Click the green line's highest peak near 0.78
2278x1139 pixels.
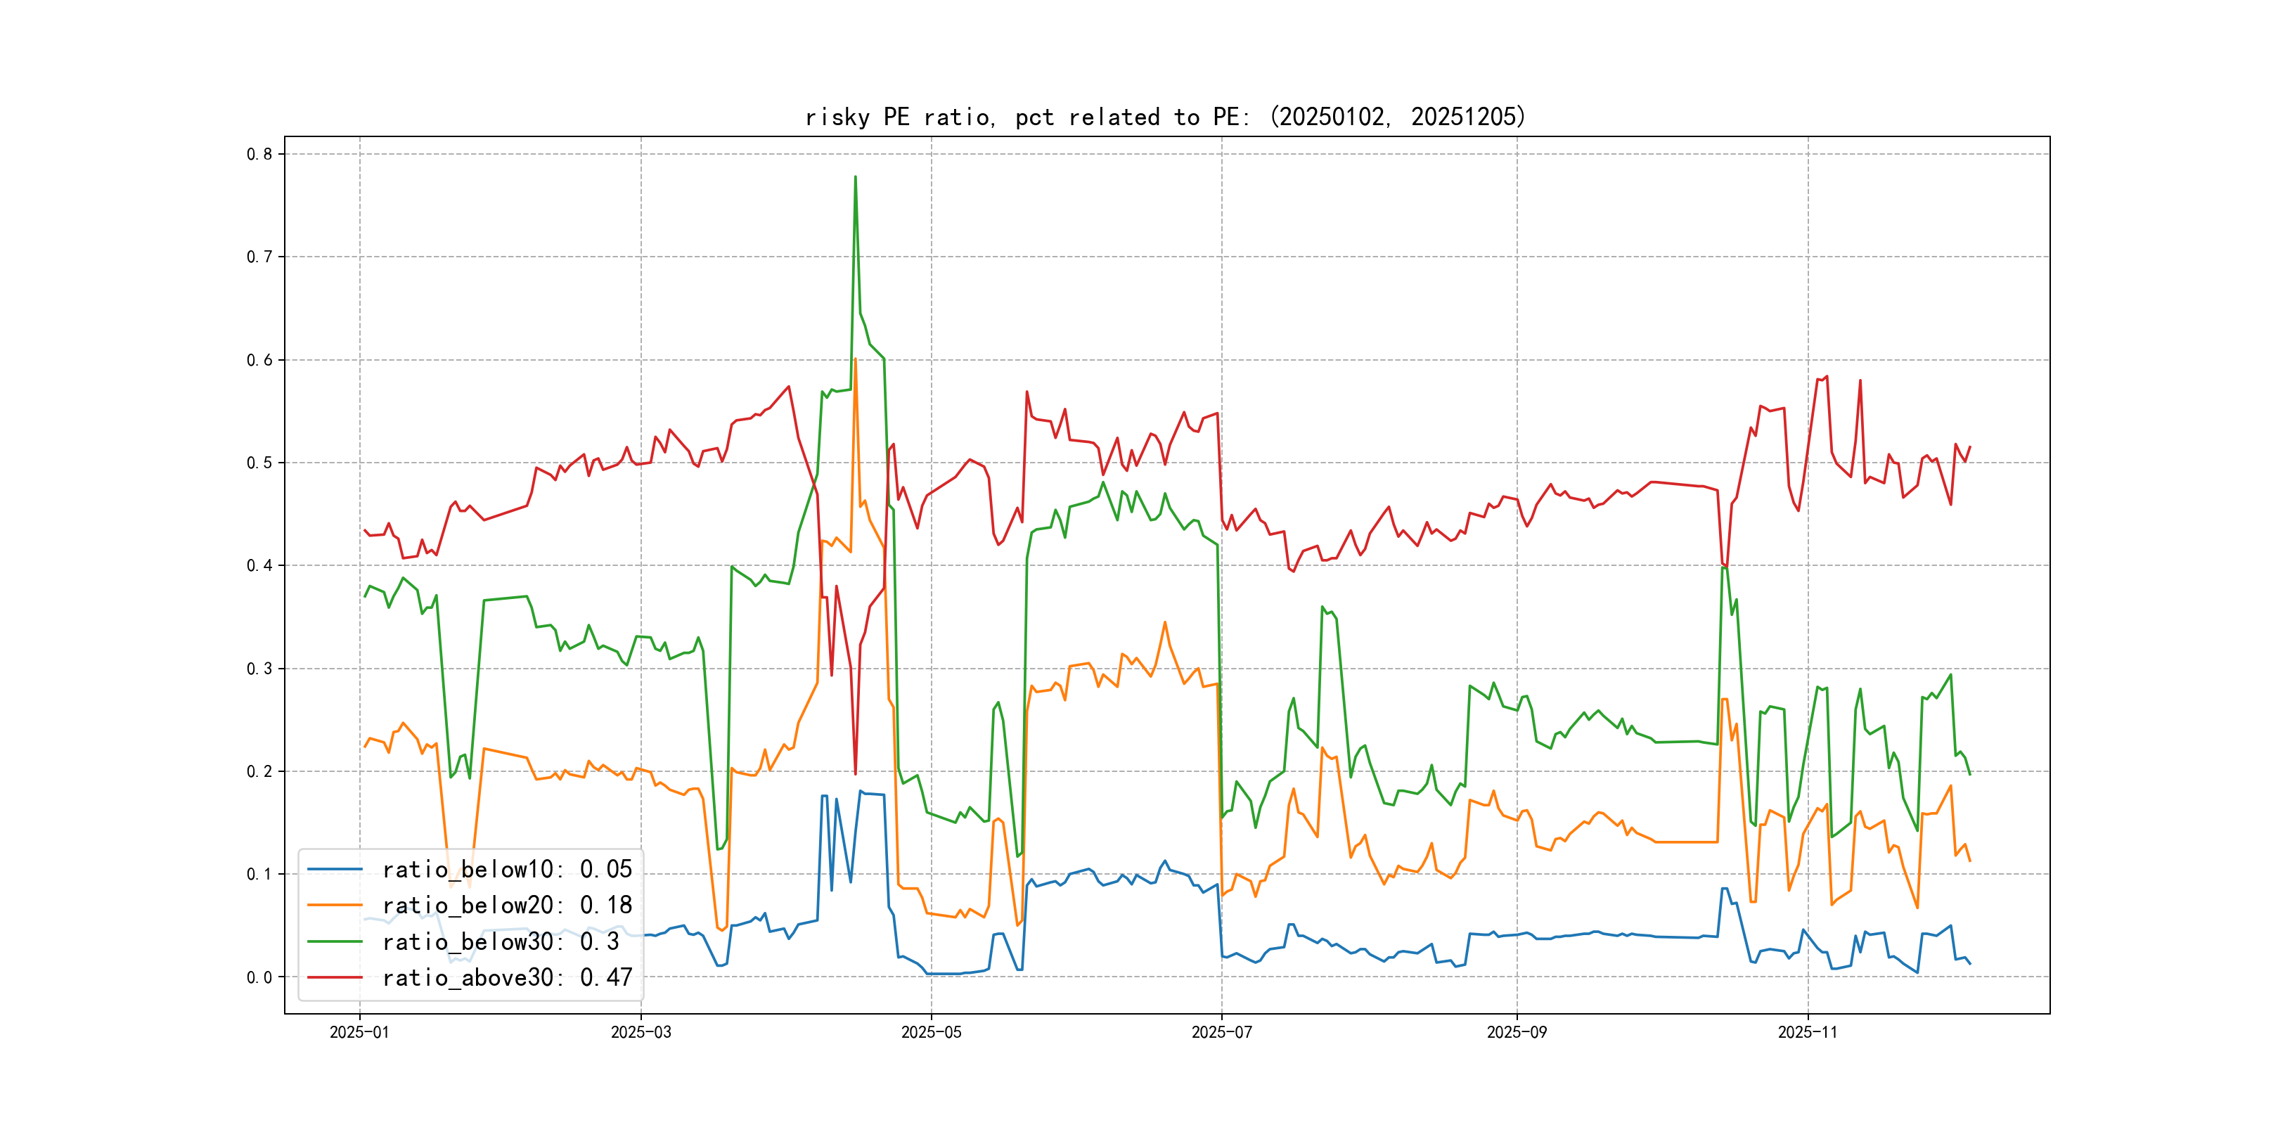pyautogui.click(x=855, y=177)
